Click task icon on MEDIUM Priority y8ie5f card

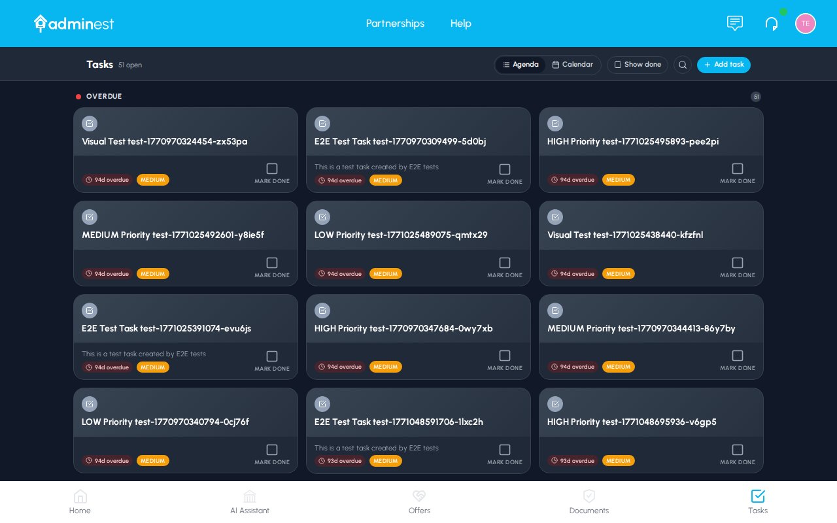click(x=90, y=217)
